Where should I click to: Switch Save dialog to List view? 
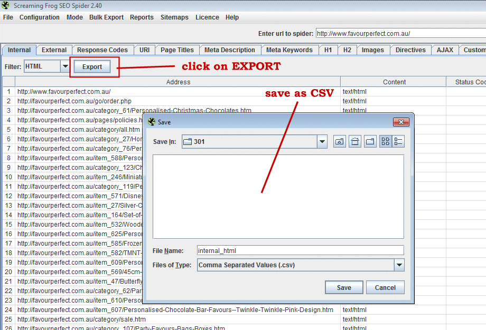click(386, 142)
